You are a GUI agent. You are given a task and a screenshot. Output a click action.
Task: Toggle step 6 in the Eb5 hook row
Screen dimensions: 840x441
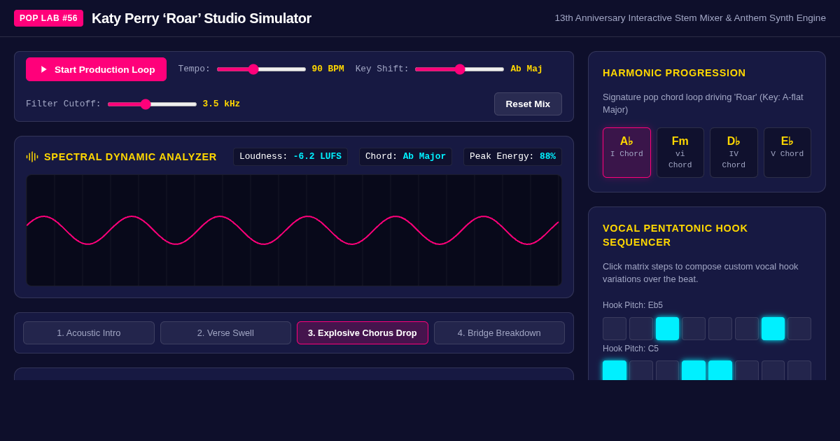click(747, 328)
